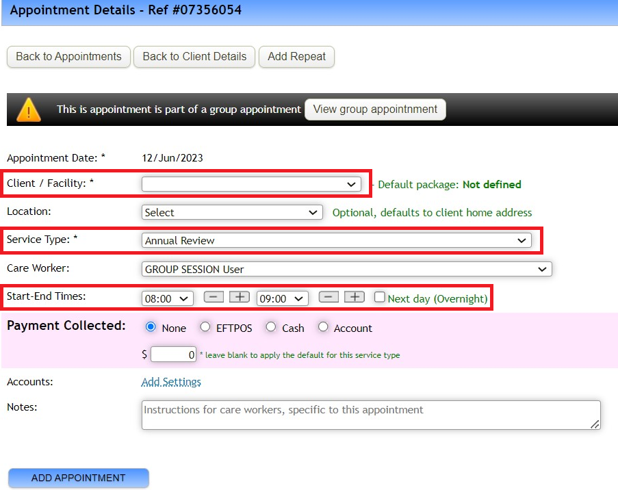
Task: Open the Add Settings link under Accounts
Action: [x=170, y=382]
